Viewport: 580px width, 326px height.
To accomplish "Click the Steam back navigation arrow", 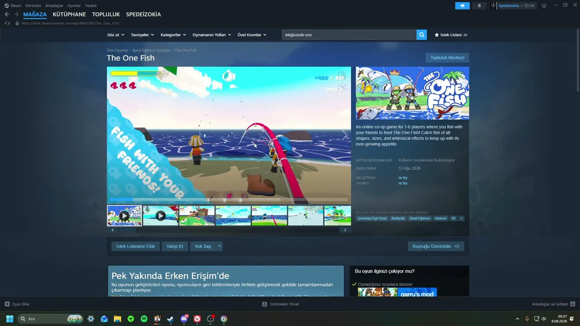I will pos(7,14).
